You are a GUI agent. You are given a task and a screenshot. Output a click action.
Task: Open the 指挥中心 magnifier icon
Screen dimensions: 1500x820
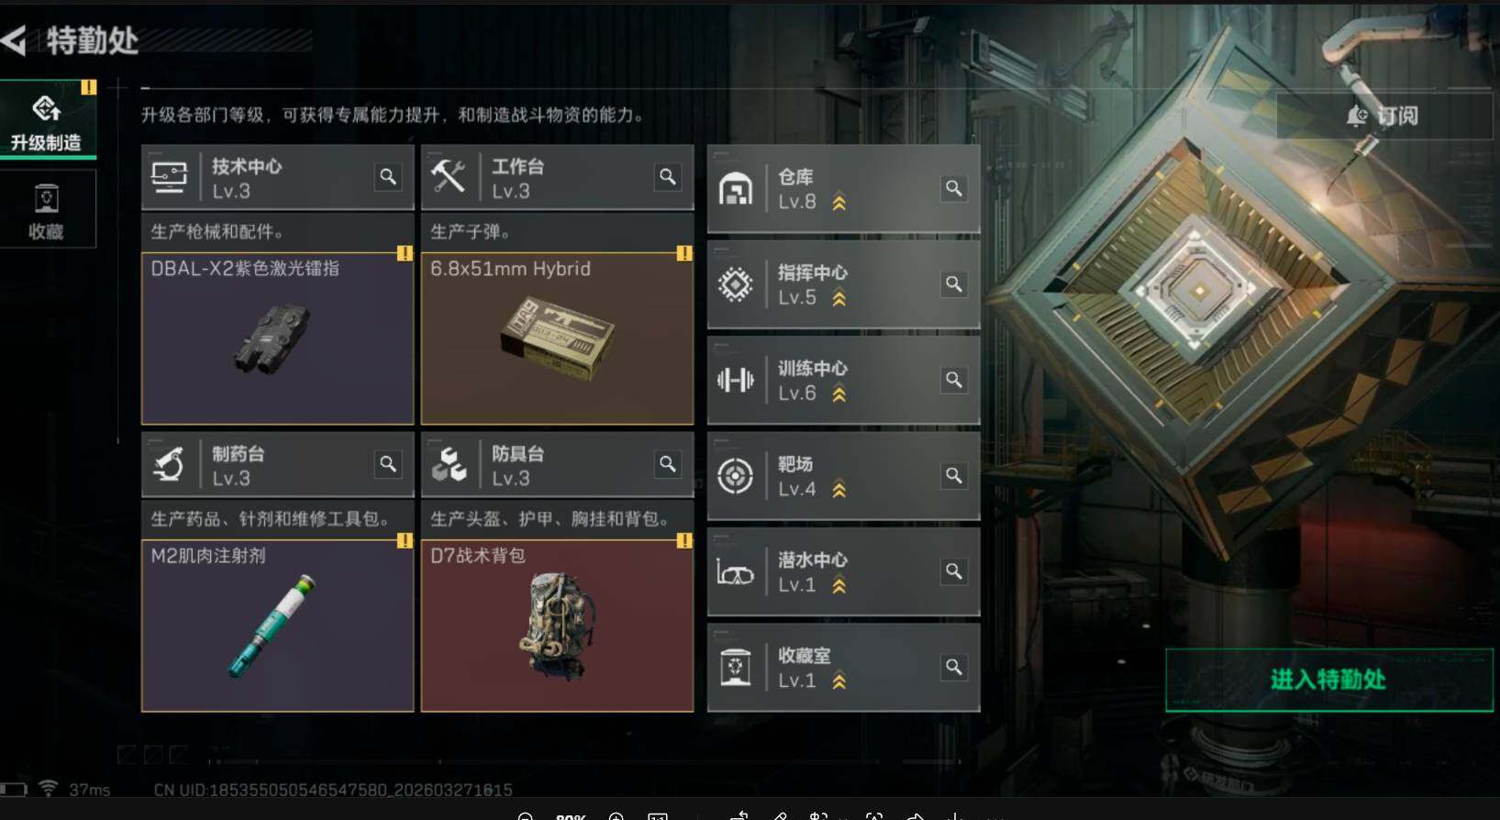954,284
